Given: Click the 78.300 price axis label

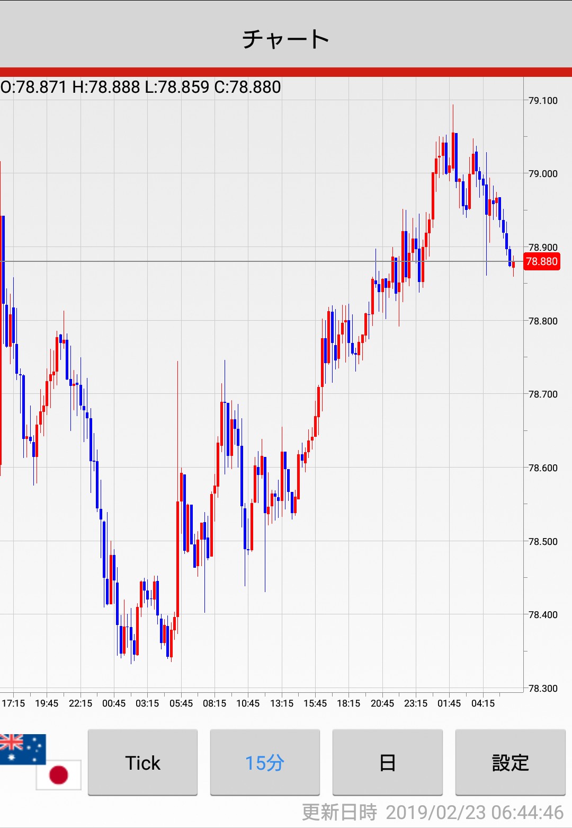Looking at the screenshot, I should coord(543,689).
